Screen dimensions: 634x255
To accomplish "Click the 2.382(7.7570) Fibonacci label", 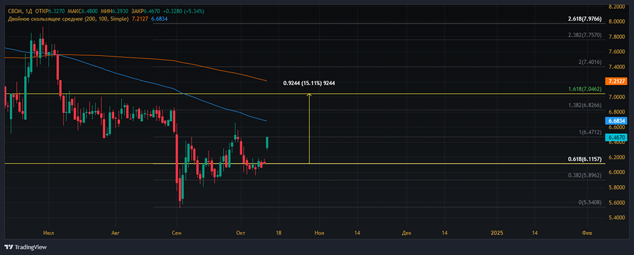I will [x=585, y=36].
